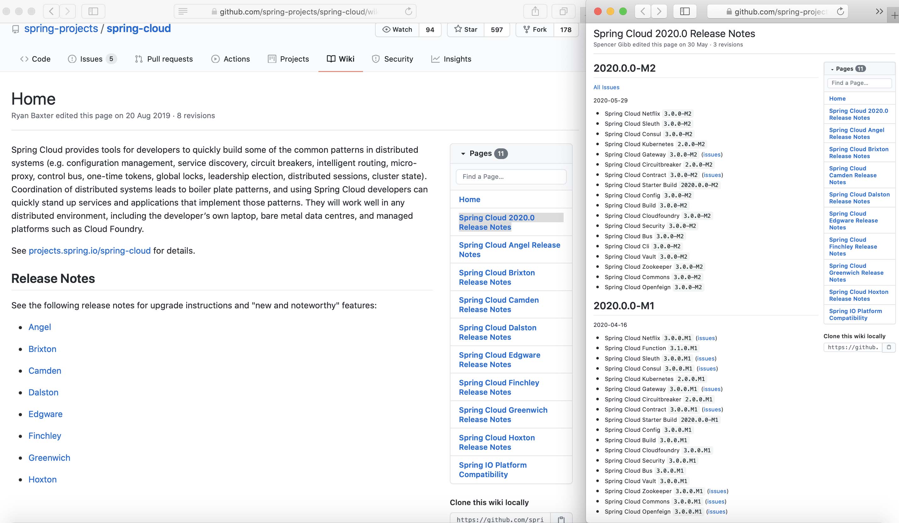Open the 597 stargazers count
Image resolution: width=899 pixels, height=523 pixels.
[x=497, y=30]
